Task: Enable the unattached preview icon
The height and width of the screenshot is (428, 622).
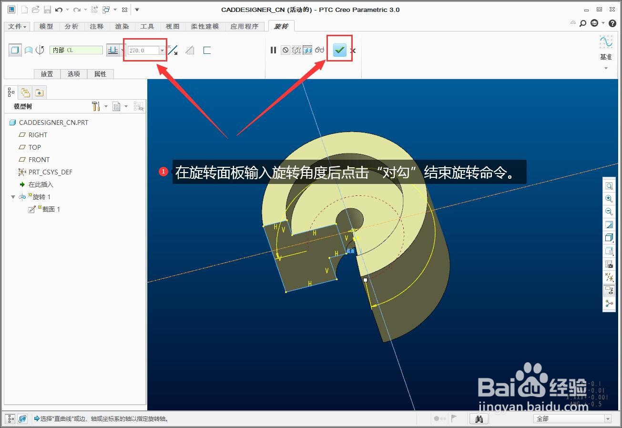Action: (296, 50)
